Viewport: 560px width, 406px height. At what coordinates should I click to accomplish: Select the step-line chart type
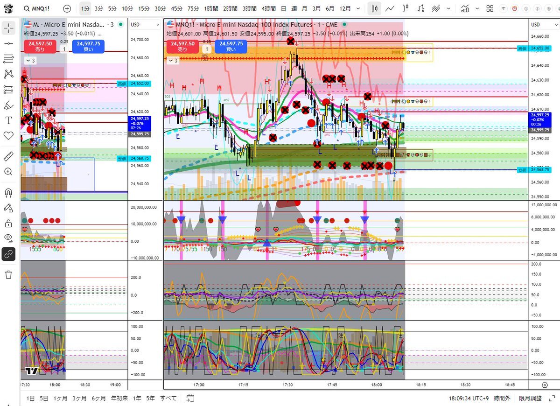(421, 8)
